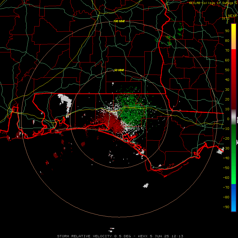This screenshot has width=238, height=238.
Task: Click the 10 value on velocity scale
Action: pos(227,109)
